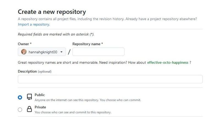
Task: Follow the Import a repository link
Action: [x=34, y=24]
